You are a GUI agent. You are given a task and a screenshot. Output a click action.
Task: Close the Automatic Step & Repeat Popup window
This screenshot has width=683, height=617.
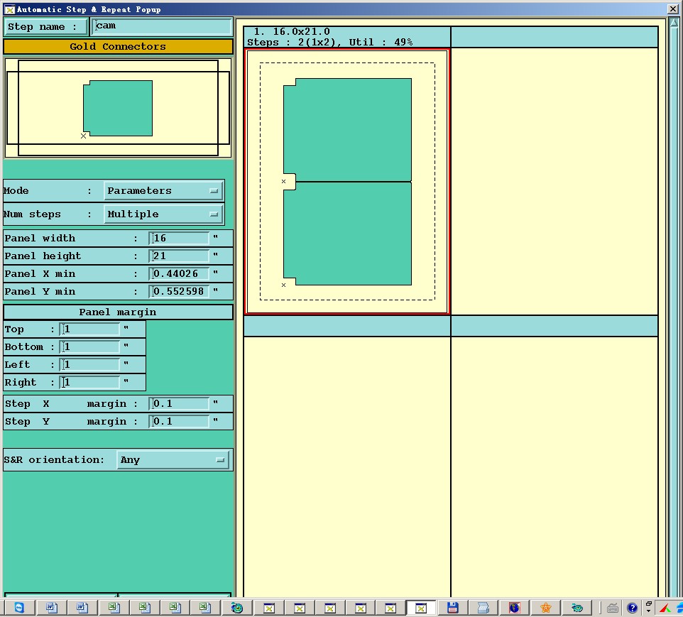[x=673, y=9]
